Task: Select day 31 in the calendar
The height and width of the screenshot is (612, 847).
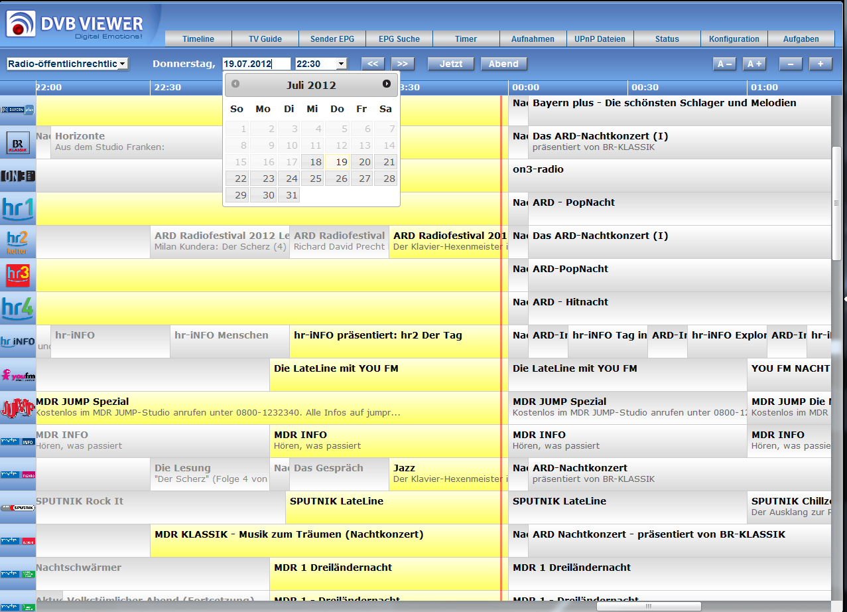Action: click(x=289, y=195)
